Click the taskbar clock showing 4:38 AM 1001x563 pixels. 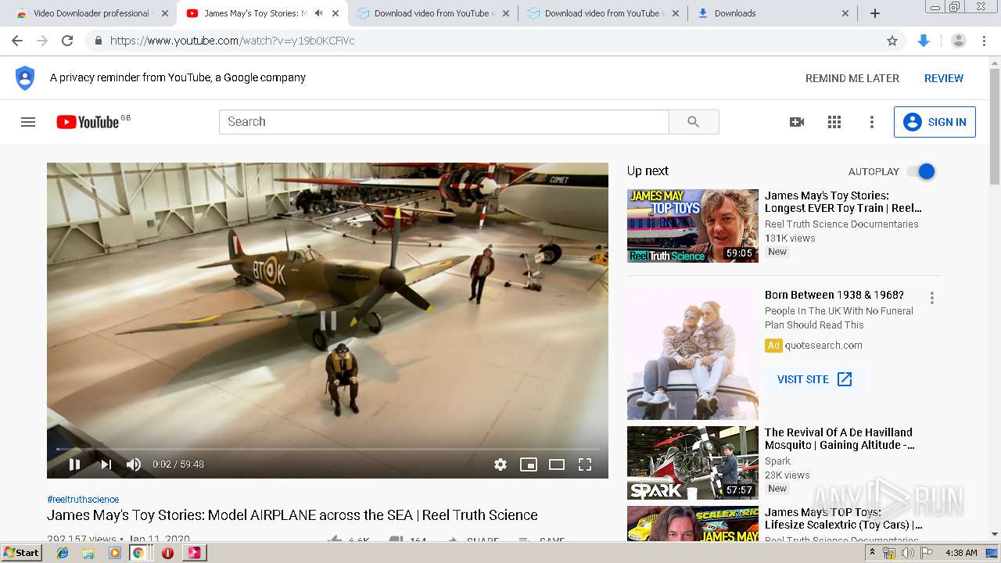coord(961,553)
